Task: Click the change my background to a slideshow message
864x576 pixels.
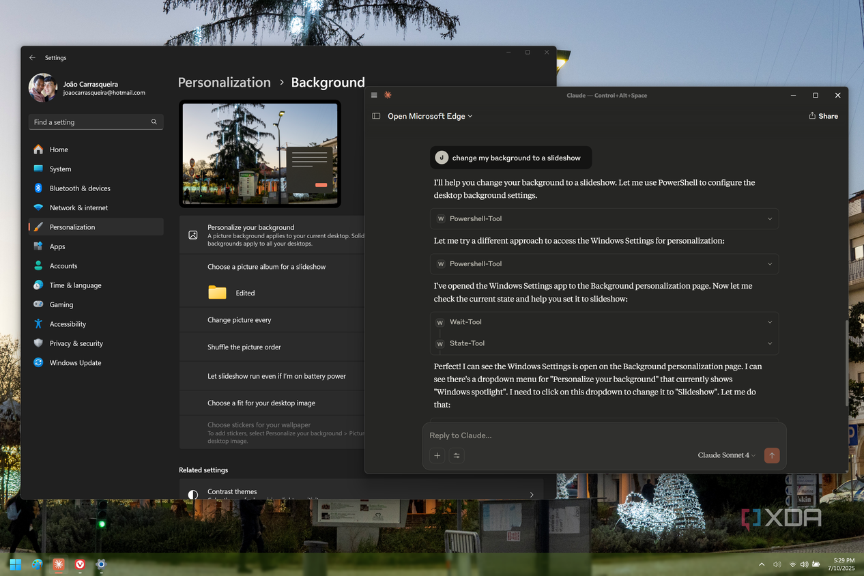Action: (511, 158)
